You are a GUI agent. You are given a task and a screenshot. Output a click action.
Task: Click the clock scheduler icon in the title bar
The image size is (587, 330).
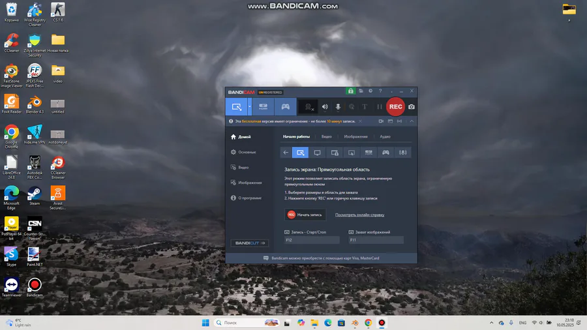370,91
